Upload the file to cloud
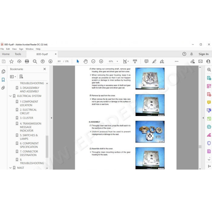Viewport: 212px width, 212px height. 19,61
